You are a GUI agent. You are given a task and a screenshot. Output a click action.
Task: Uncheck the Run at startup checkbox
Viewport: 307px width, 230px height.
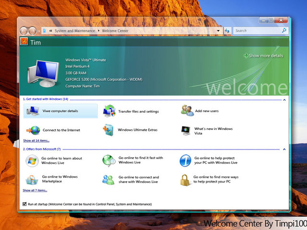(x=24, y=204)
